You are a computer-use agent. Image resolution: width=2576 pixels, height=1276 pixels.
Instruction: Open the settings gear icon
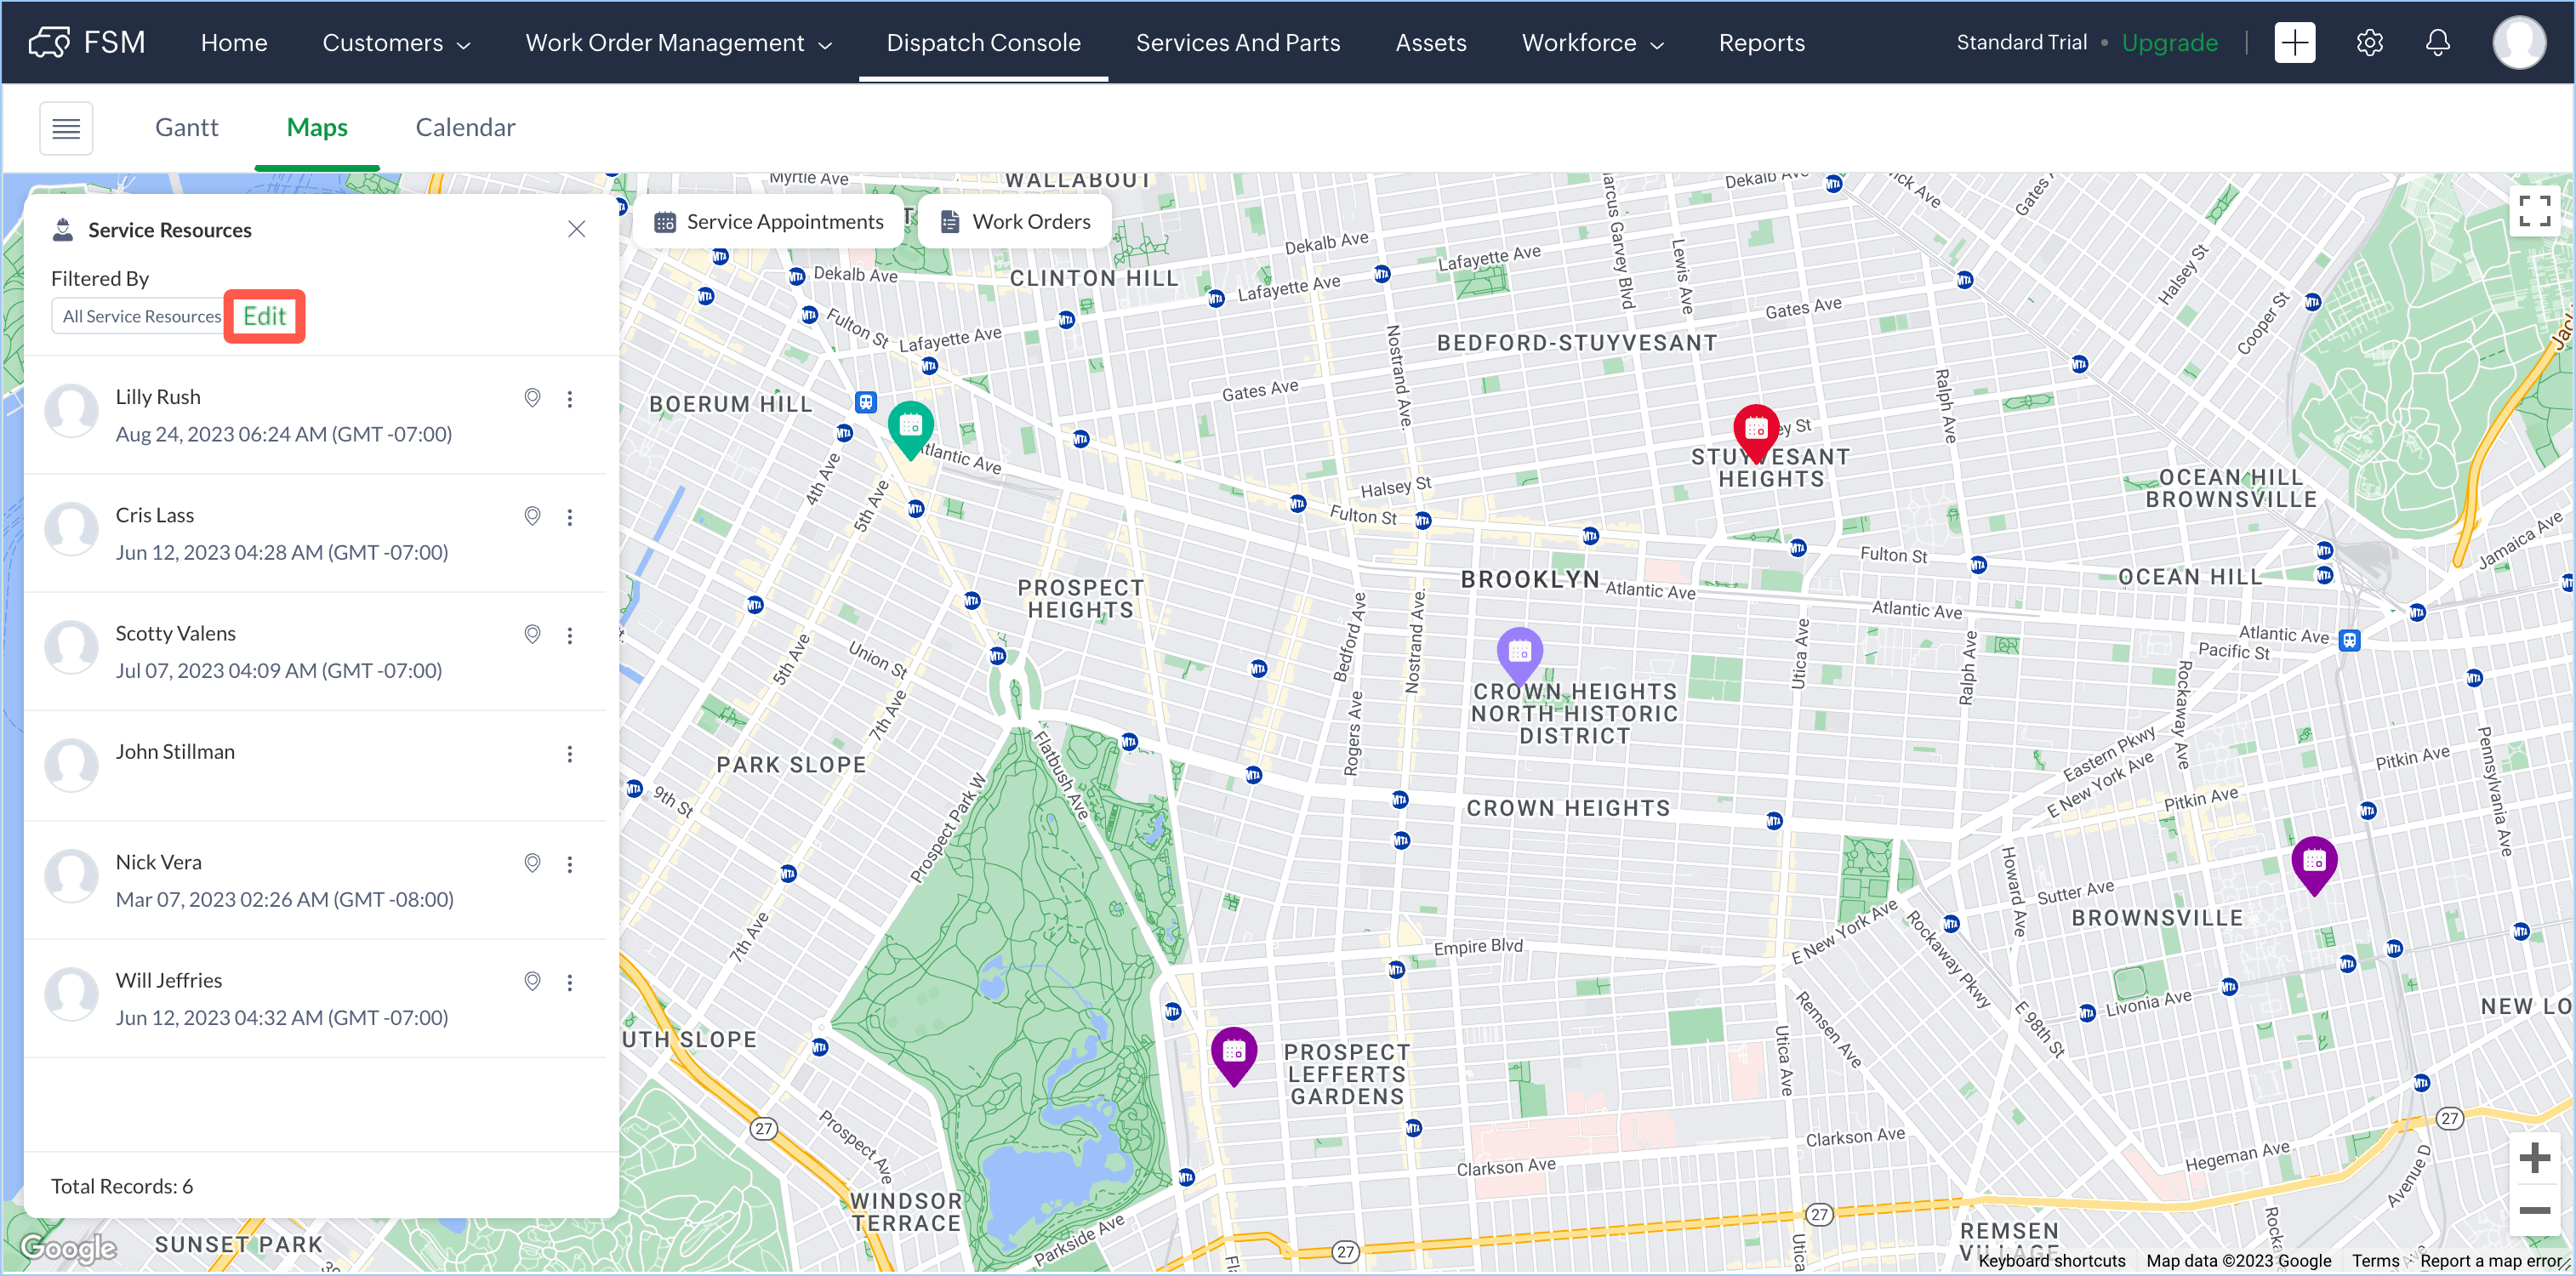pyautogui.click(x=2369, y=43)
